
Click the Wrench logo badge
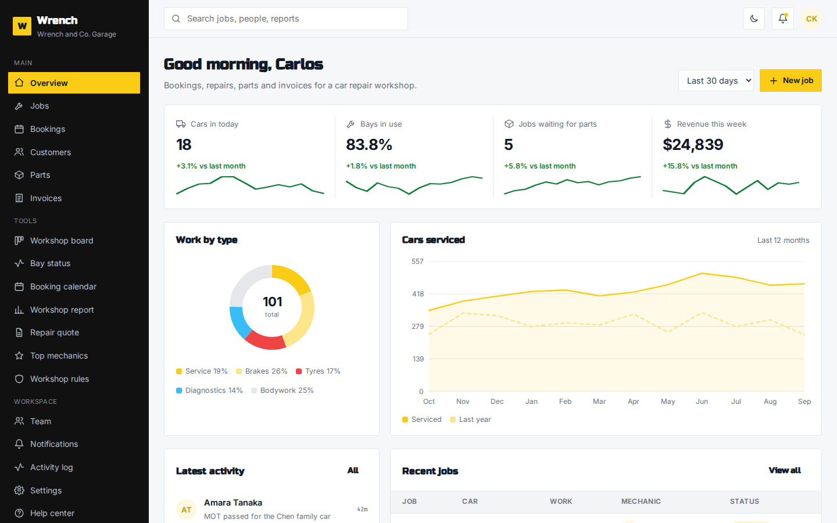click(22, 26)
